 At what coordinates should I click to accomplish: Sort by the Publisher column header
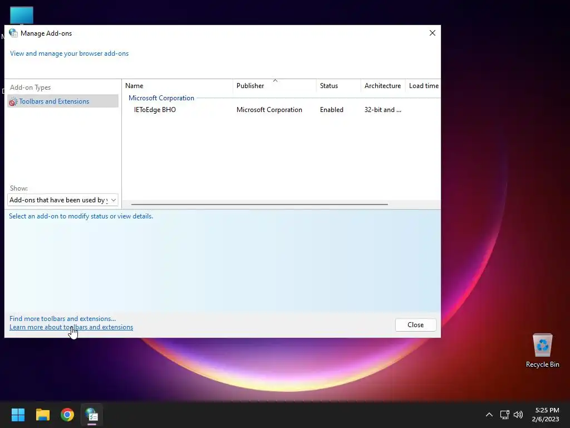(274, 85)
